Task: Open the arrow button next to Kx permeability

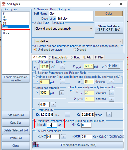Action: click(67, 115)
